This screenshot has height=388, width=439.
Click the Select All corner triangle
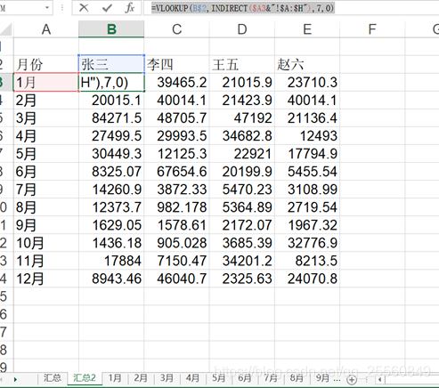coord(6,29)
